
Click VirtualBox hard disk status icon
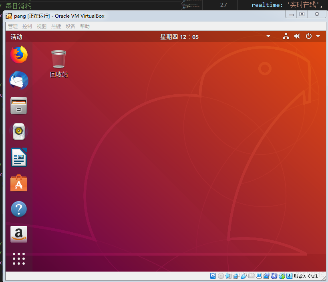coord(213,276)
